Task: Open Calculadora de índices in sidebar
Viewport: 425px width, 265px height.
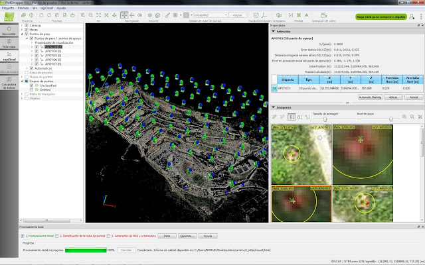Action: coord(9,83)
